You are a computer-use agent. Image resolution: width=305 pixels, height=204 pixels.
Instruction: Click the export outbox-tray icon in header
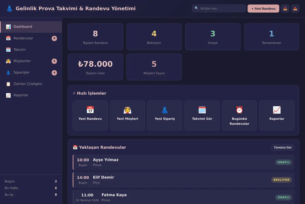click(x=295, y=9)
